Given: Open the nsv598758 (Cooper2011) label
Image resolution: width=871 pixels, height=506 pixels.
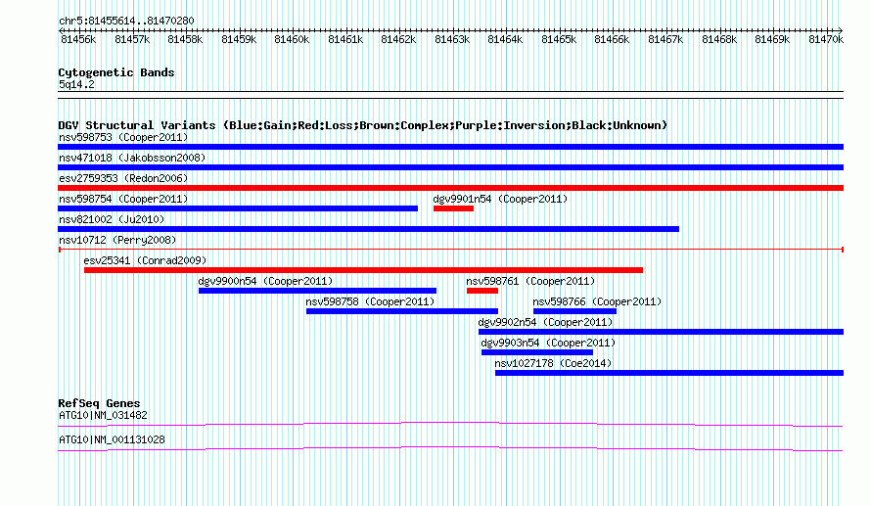Looking at the screenshot, I should click(370, 301).
